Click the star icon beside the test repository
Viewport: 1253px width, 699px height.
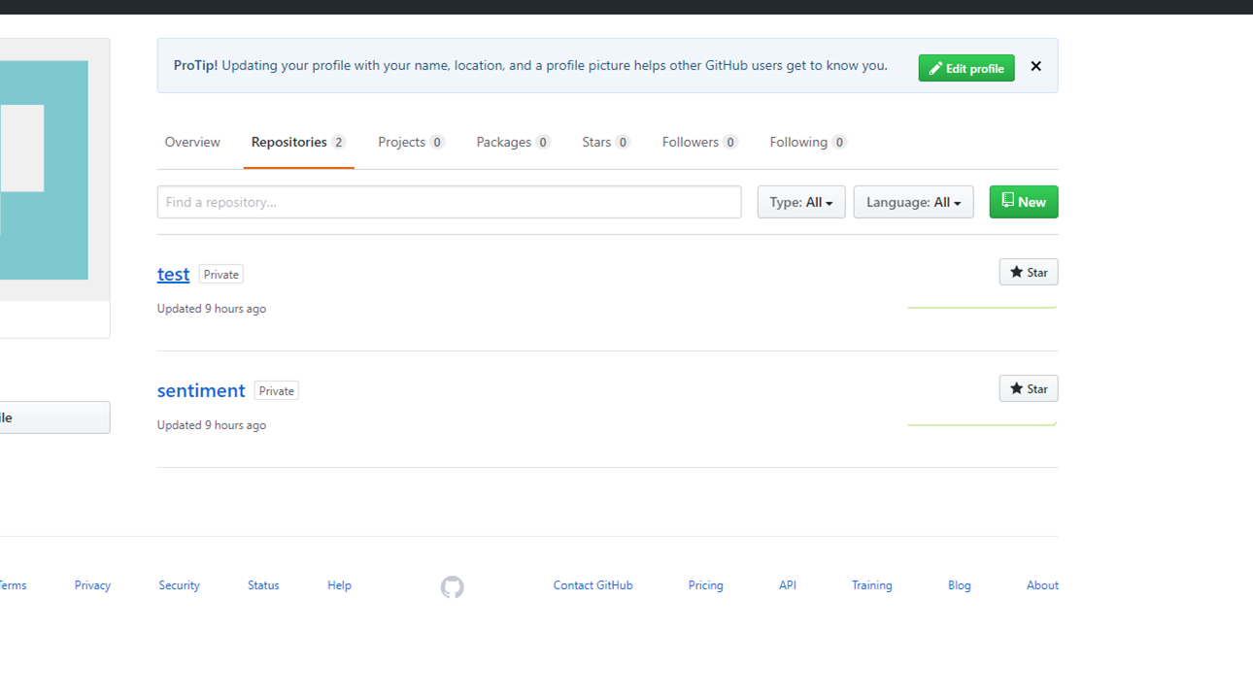coord(1015,272)
